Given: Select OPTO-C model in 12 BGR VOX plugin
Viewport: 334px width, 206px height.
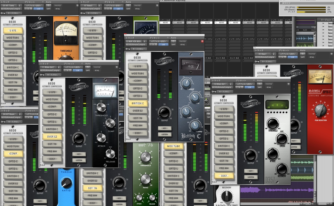Looking at the screenshot, I should point(138,88).
